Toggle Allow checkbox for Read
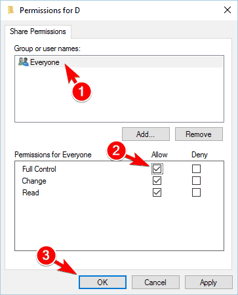238x295 pixels. (x=157, y=193)
